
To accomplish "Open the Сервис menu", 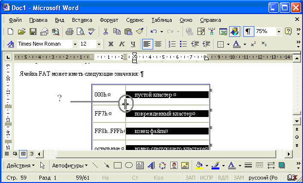I will [x=135, y=20].
